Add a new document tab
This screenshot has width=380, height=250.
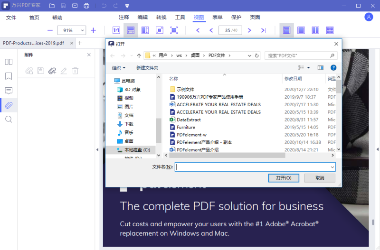(x=80, y=43)
